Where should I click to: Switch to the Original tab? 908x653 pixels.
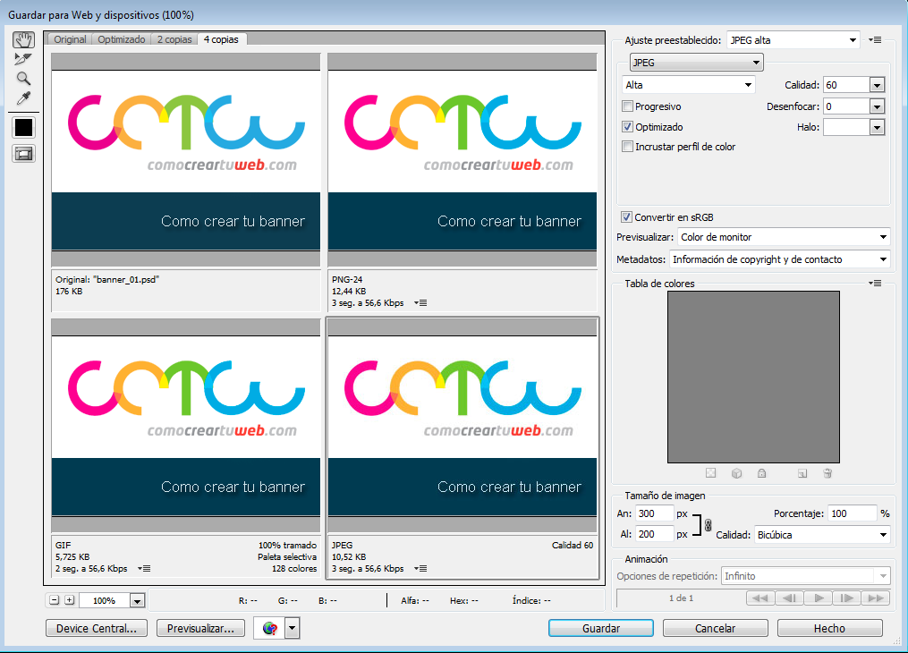tap(70, 39)
